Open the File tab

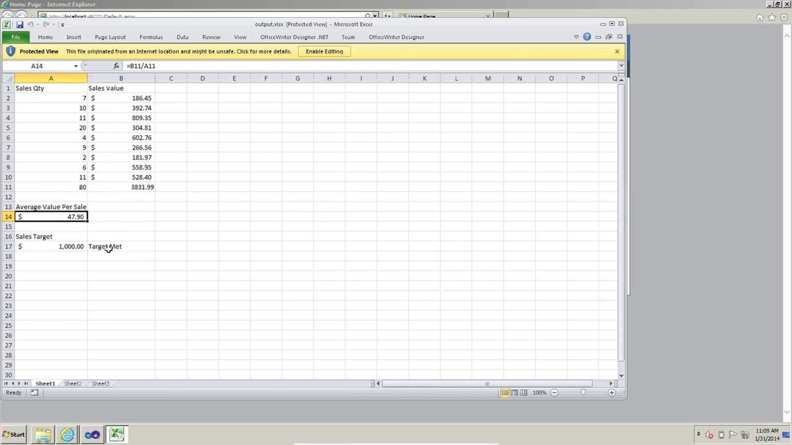tap(16, 37)
